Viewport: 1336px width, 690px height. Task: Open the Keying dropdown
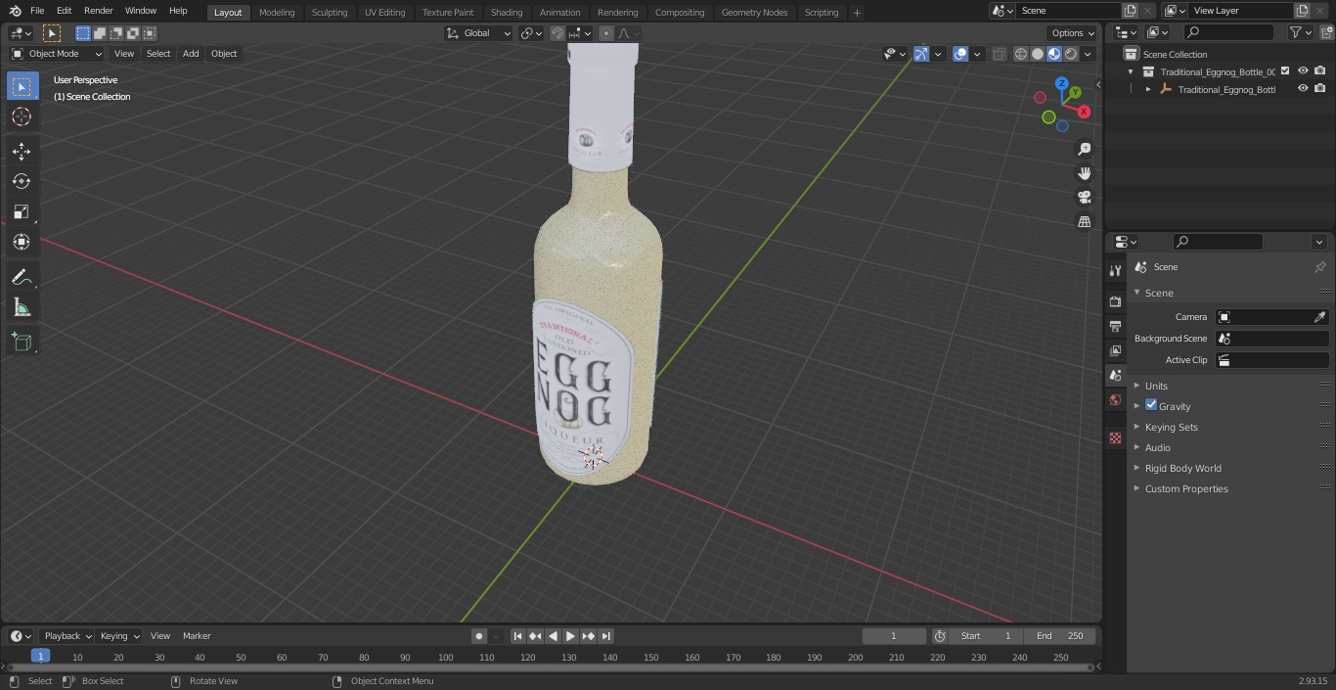pos(119,636)
